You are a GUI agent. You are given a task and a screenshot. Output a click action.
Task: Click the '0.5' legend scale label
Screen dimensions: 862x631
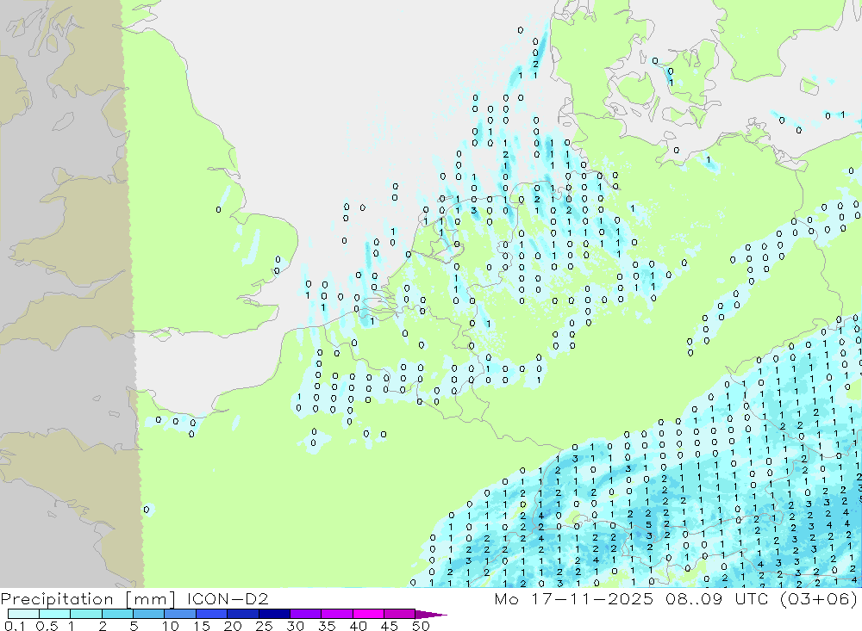(47, 626)
